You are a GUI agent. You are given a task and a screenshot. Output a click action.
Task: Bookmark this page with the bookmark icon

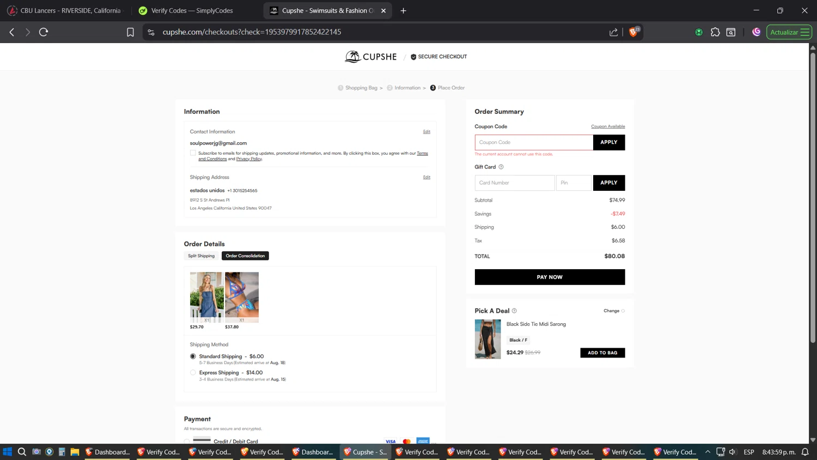point(130,32)
